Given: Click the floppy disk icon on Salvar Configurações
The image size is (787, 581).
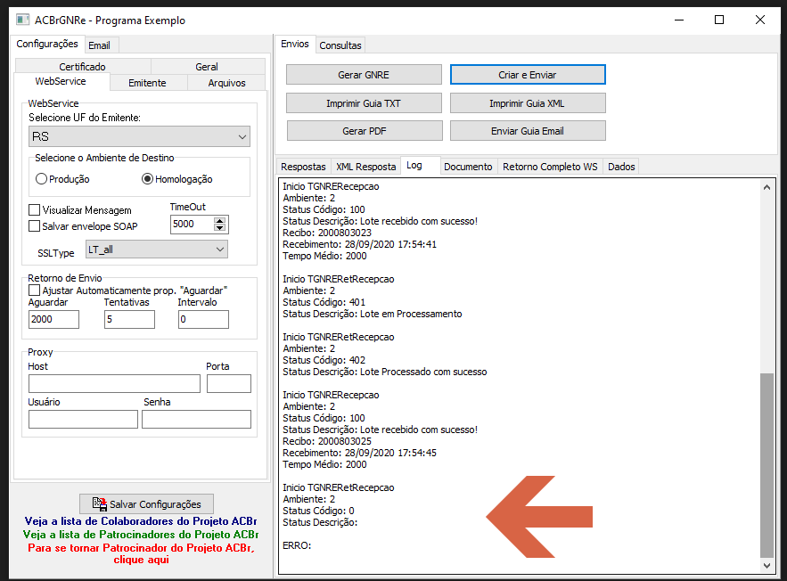Looking at the screenshot, I should [x=100, y=503].
